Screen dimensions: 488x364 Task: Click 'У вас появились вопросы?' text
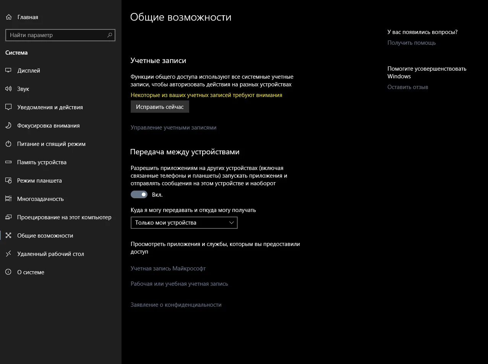(422, 32)
